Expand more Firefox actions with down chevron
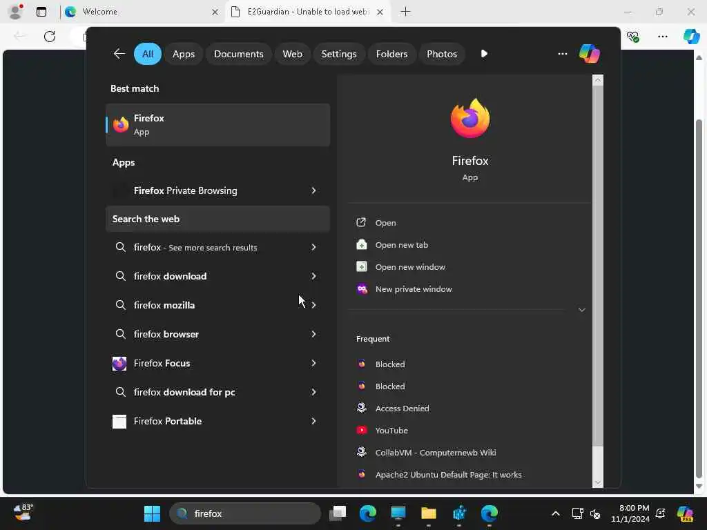 click(x=581, y=310)
